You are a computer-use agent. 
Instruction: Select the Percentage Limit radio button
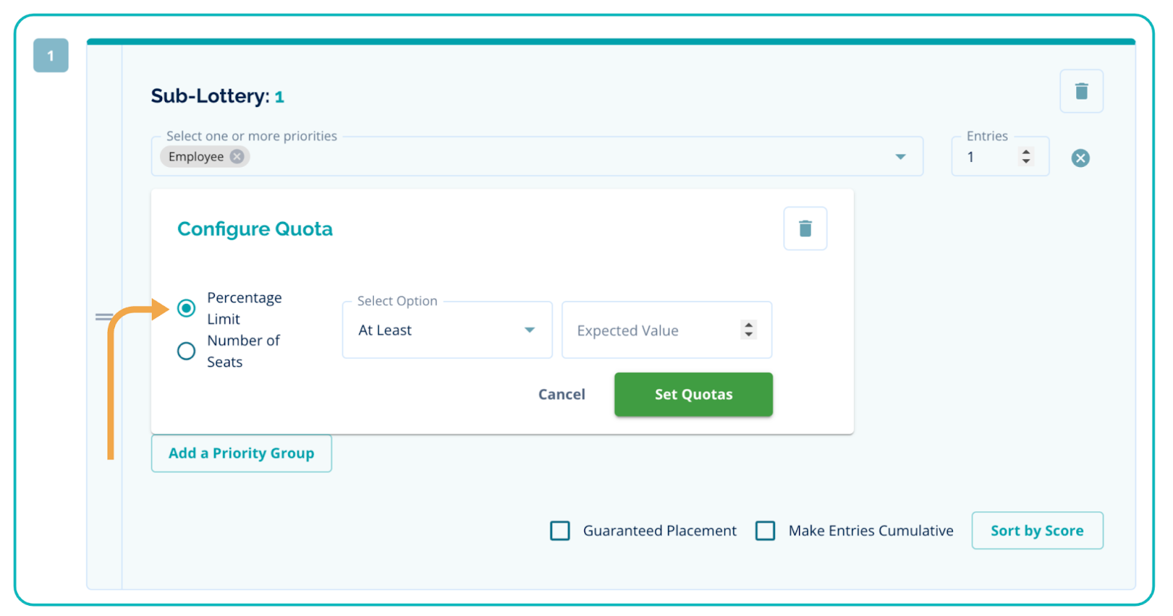[x=186, y=308]
